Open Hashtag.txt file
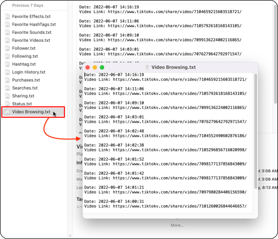 coord(24,64)
